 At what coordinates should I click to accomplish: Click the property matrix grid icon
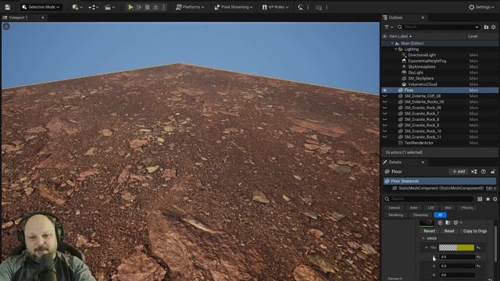click(x=480, y=199)
